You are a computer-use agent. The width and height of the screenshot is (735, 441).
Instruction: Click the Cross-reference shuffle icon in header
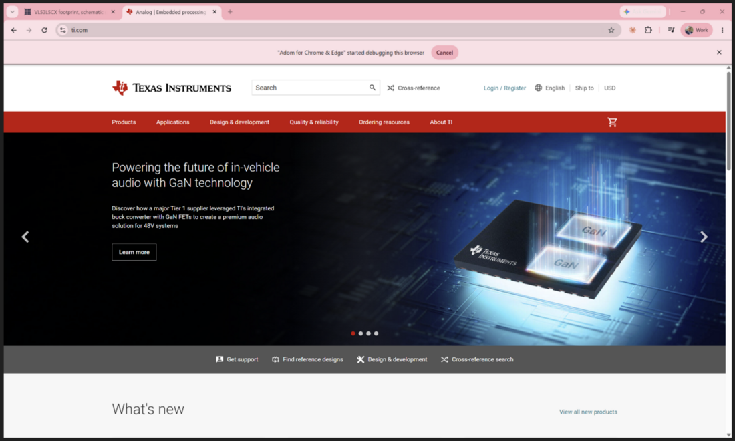click(390, 88)
